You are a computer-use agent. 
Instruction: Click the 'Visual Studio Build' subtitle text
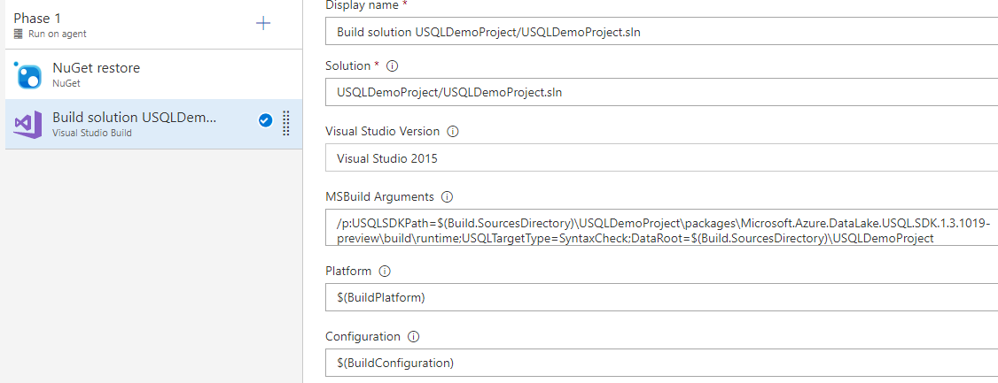pyautogui.click(x=91, y=134)
